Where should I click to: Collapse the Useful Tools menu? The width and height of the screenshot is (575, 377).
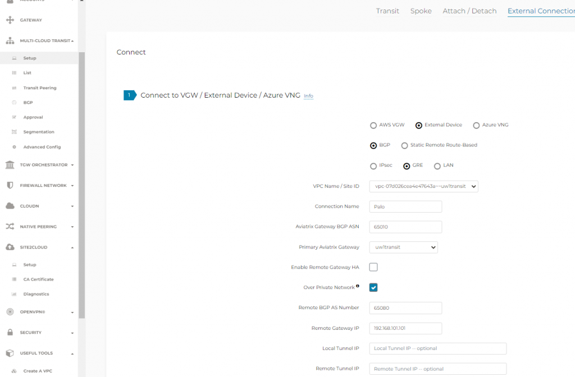[x=72, y=353]
